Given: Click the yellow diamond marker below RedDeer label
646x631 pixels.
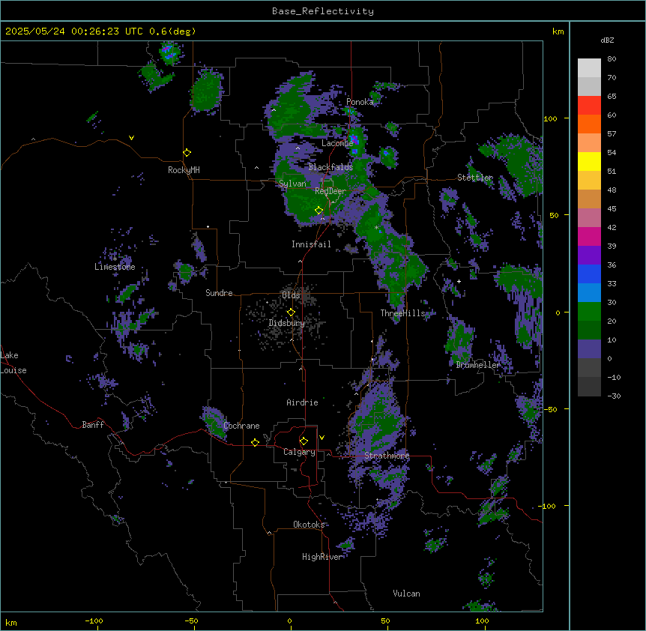Looking at the screenshot, I should pyautogui.click(x=319, y=211).
